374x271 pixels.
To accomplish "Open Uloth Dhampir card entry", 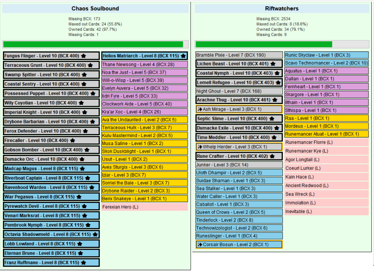I will [x=239, y=173].
